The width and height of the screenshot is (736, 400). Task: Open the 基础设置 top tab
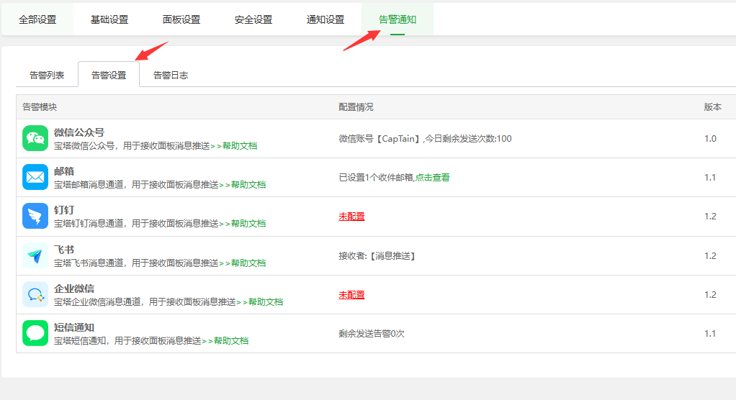[109, 19]
